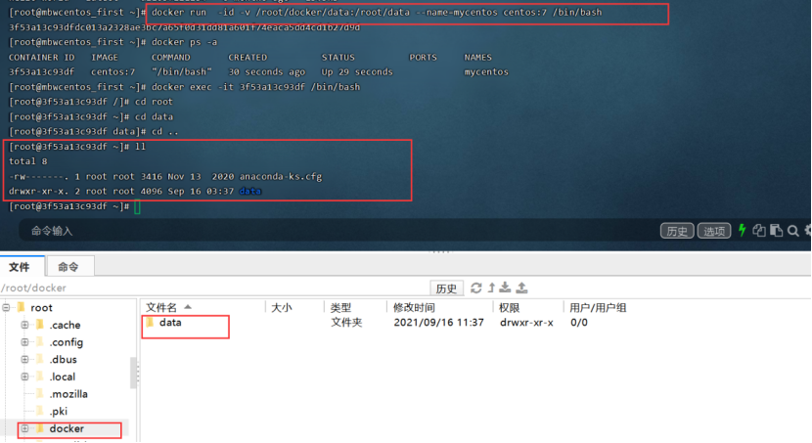The image size is (812, 443).
Task: Switch to the 命令 tab
Action: tap(69, 267)
